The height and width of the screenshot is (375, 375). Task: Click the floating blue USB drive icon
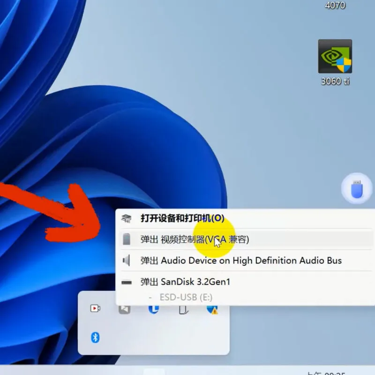point(356,189)
